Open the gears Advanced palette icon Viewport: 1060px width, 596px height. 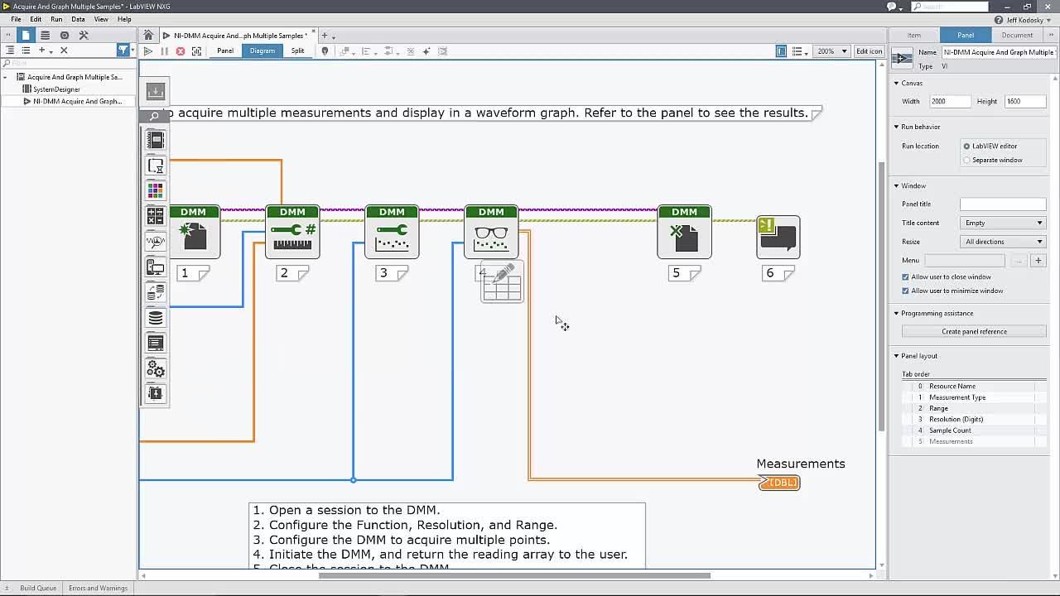tap(155, 368)
